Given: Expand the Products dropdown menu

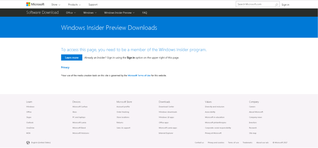Looking at the screenshot, I should pos(75,4).
